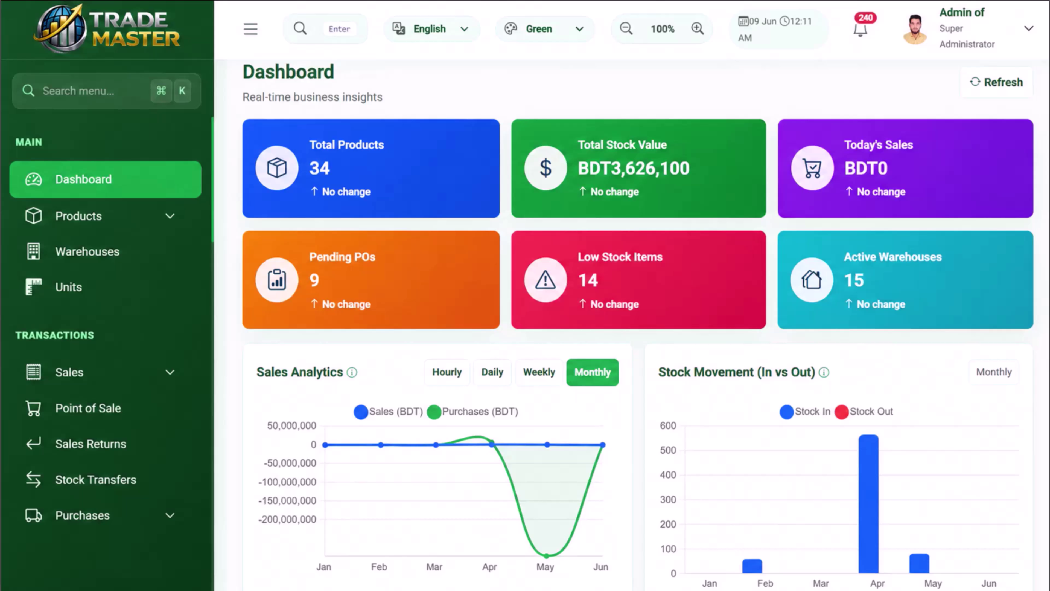Click the February Stock In bar
Screen dimensions: 1050x591
tap(752, 566)
